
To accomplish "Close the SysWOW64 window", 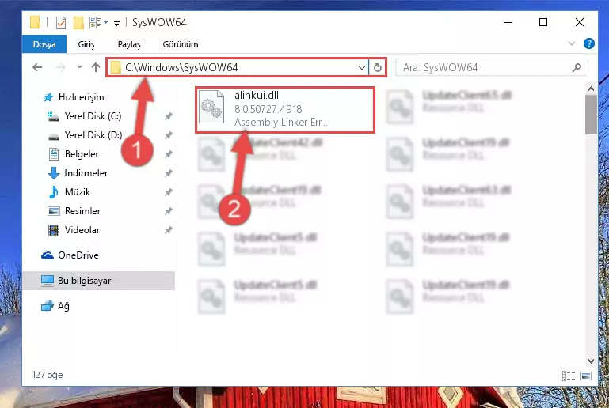I will click(579, 22).
